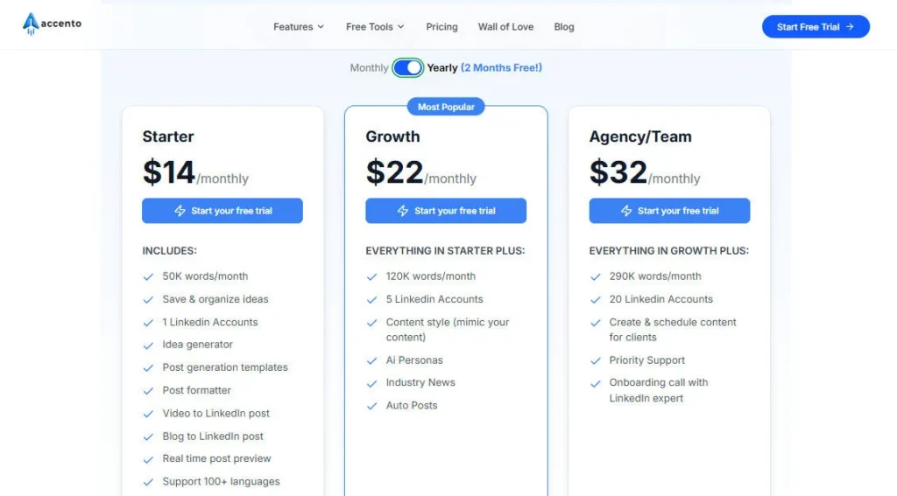Viewport: 897px width, 496px height.
Task: Click the Accento rocket logo icon
Action: point(31,24)
